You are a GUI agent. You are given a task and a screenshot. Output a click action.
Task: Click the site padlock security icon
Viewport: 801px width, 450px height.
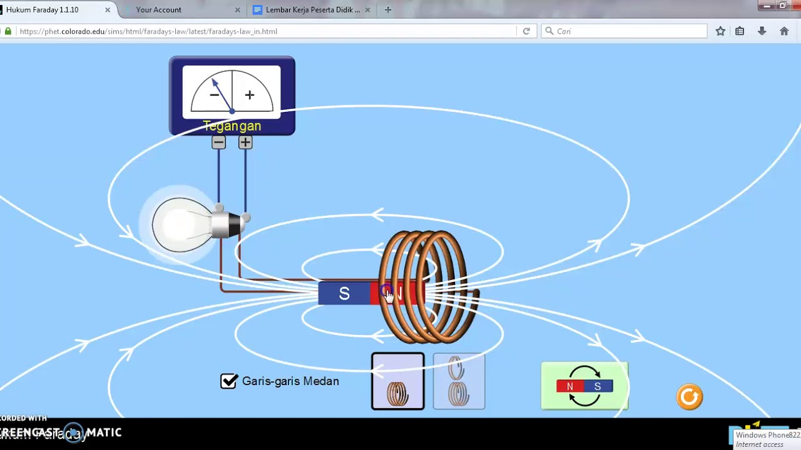(x=8, y=31)
